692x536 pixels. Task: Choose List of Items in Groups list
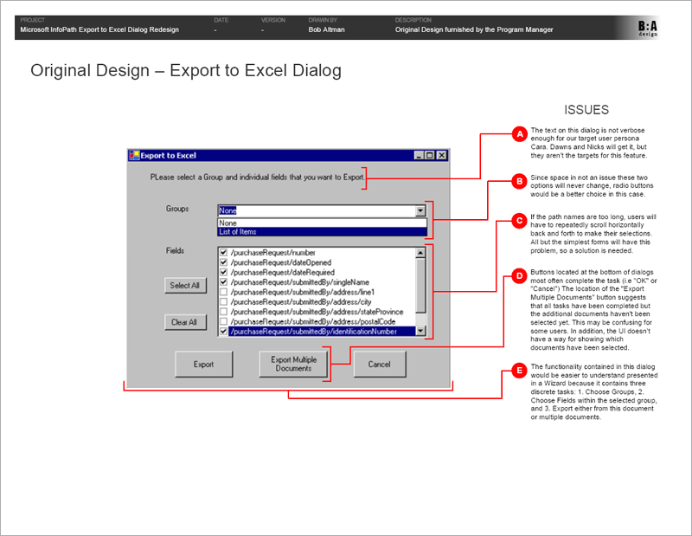(322, 231)
